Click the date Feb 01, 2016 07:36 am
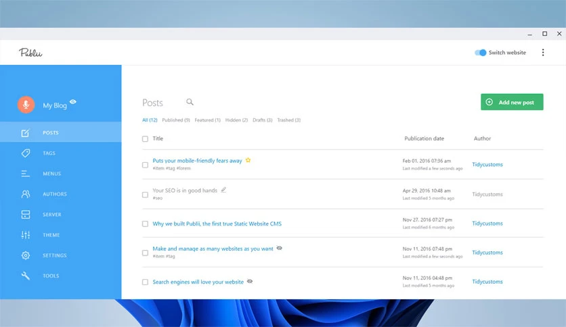The height and width of the screenshot is (327, 566). pyautogui.click(x=427, y=161)
